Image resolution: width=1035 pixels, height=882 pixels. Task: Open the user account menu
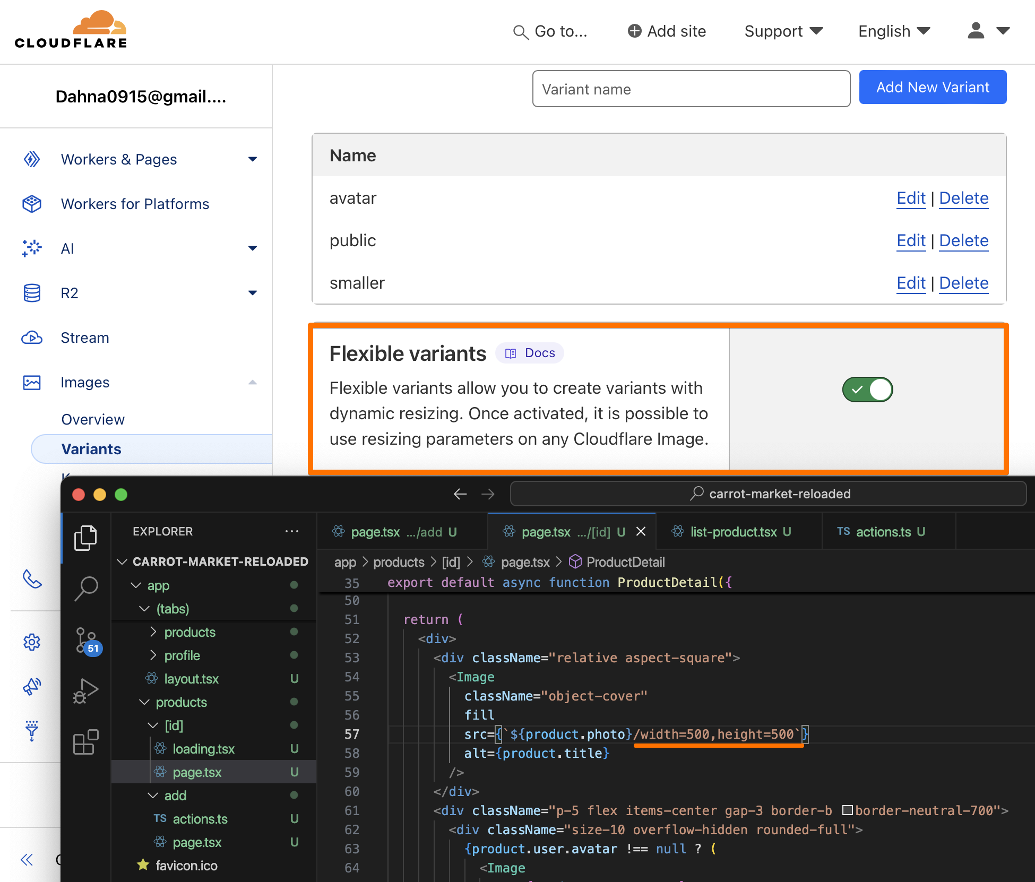988,31
